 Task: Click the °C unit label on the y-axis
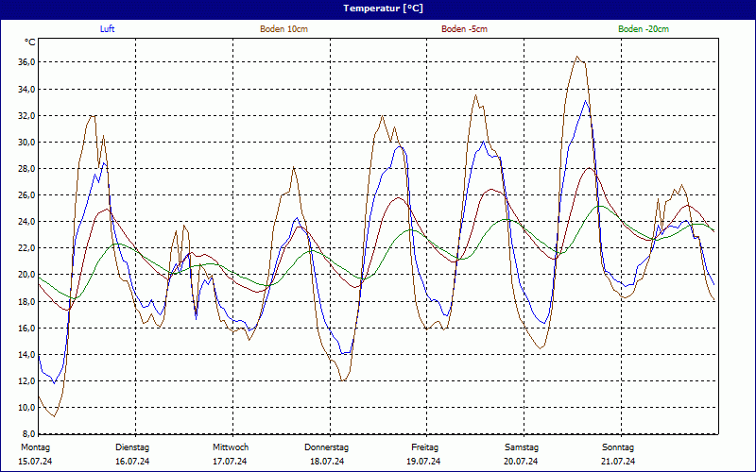coord(30,42)
